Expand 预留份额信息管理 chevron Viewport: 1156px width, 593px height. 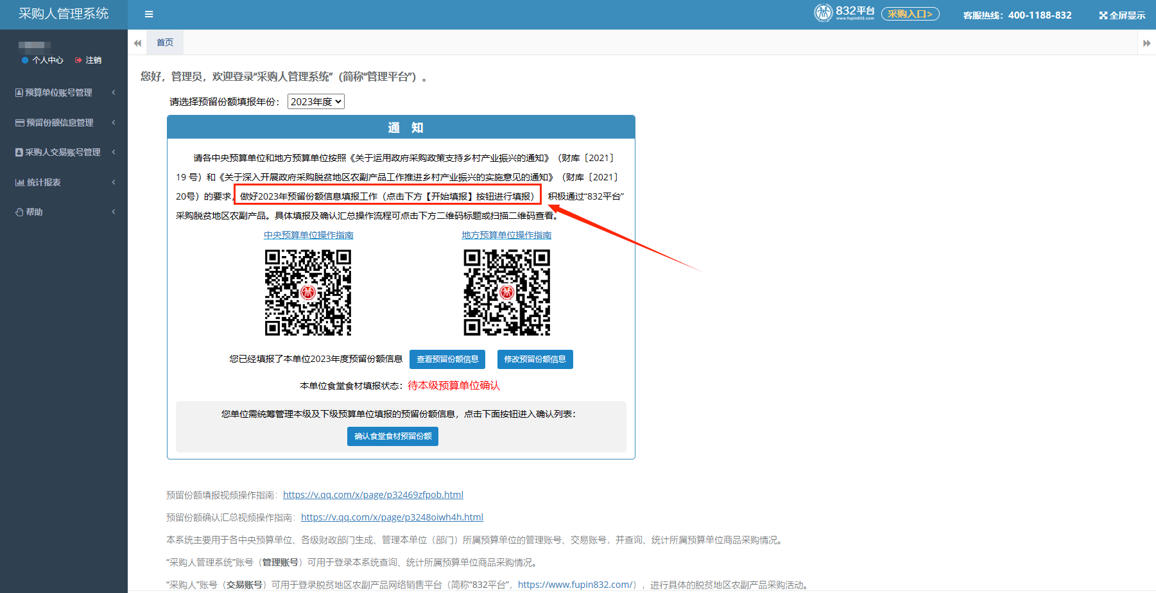(114, 123)
